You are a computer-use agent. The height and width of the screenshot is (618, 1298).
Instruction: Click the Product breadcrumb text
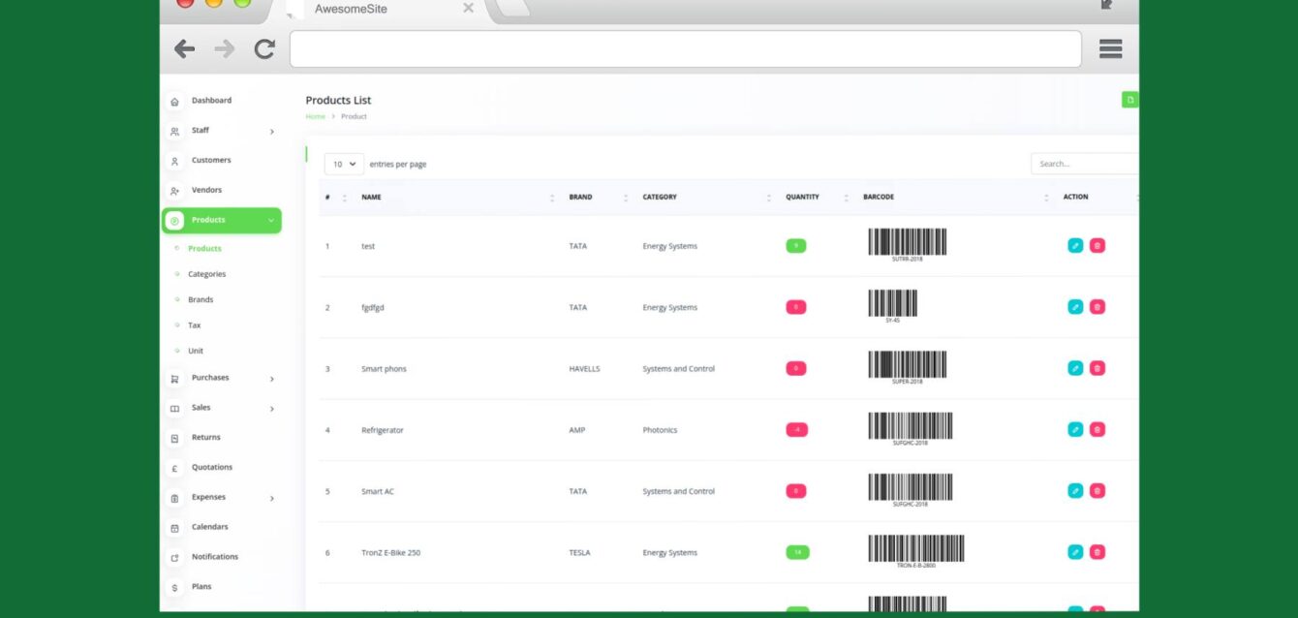[354, 116]
